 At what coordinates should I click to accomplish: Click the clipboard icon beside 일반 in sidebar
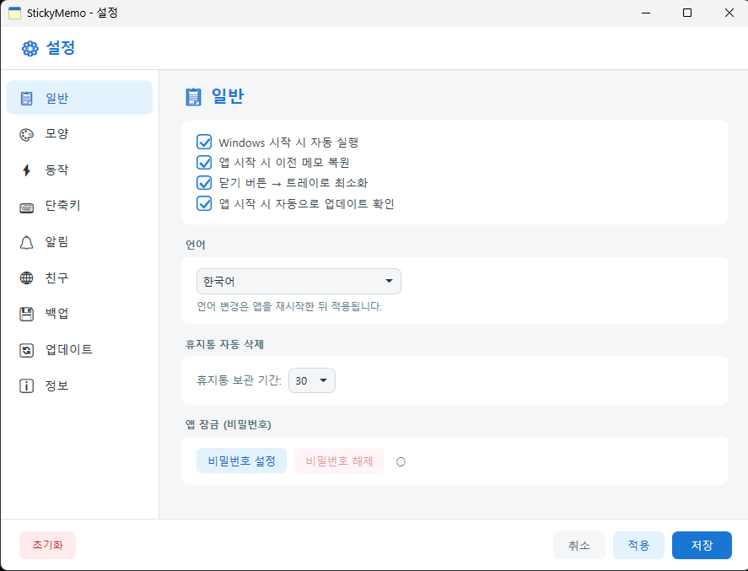pyautogui.click(x=27, y=98)
